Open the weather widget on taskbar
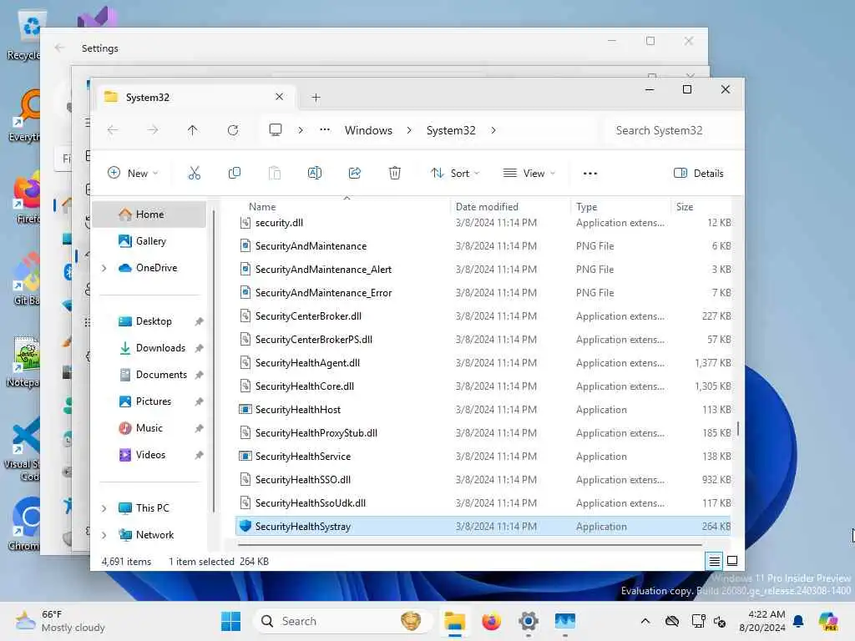This screenshot has width=855, height=641. (60, 621)
